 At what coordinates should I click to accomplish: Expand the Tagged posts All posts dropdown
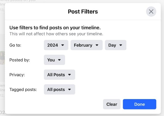59,89
